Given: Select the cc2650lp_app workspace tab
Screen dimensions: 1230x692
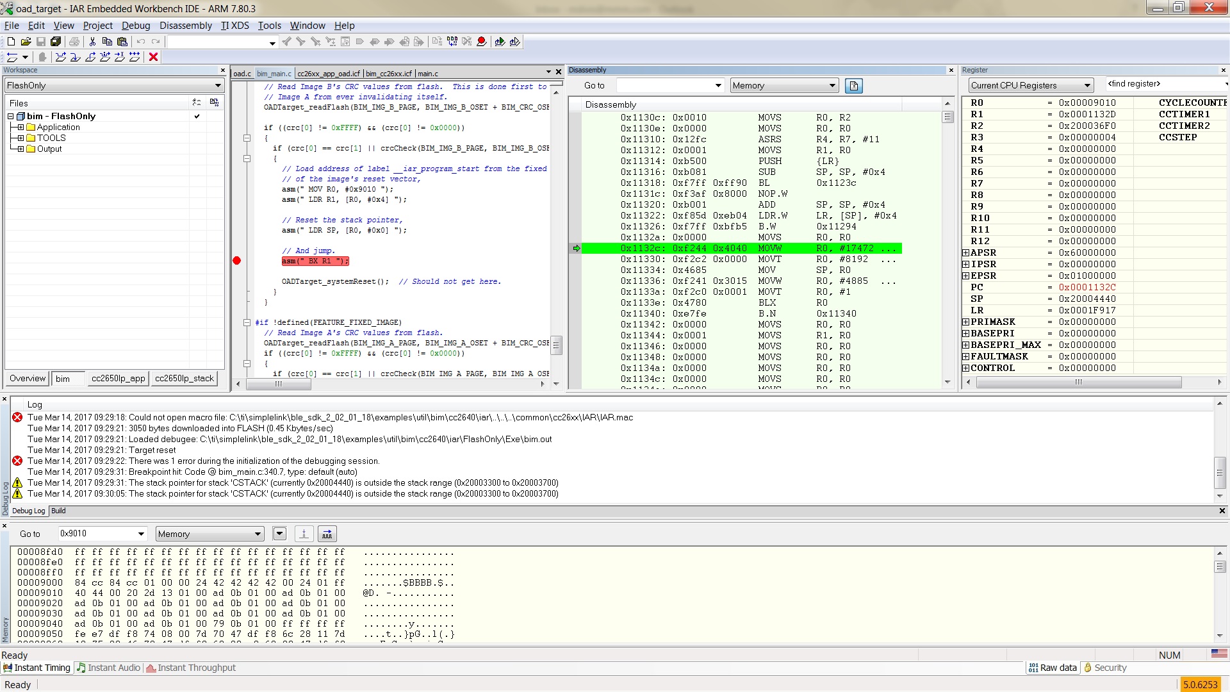Looking at the screenshot, I should click(118, 379).
